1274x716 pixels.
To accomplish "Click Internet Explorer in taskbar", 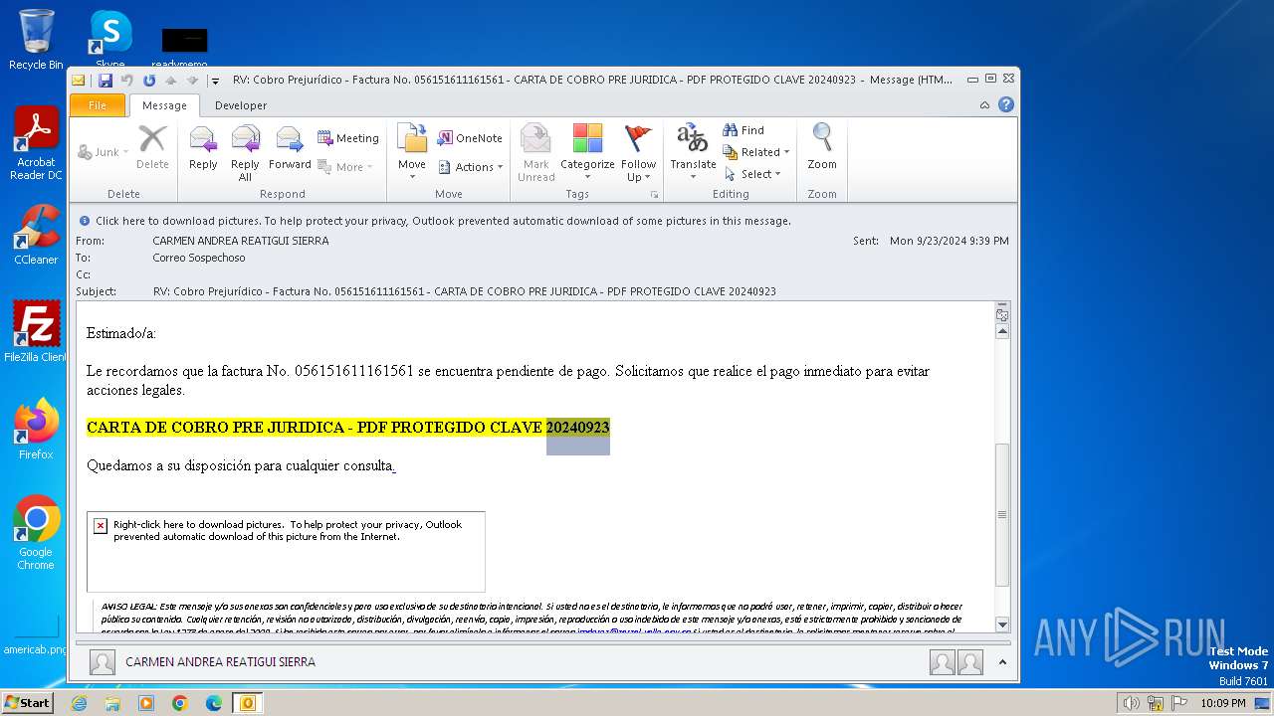I will click(79, 703).
